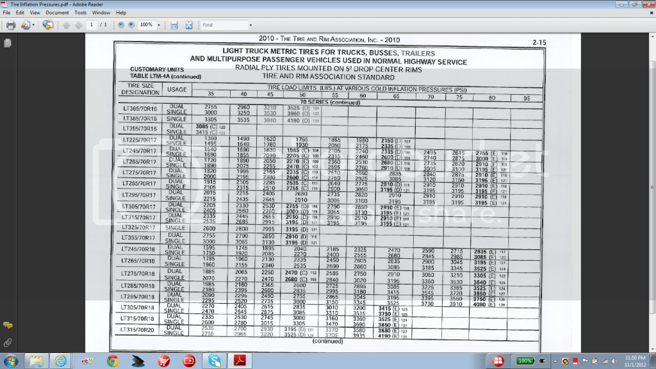Launch Internet Explorer from the taskbar
The width and height of the screenshot is (656, 369).
[60, 361]
